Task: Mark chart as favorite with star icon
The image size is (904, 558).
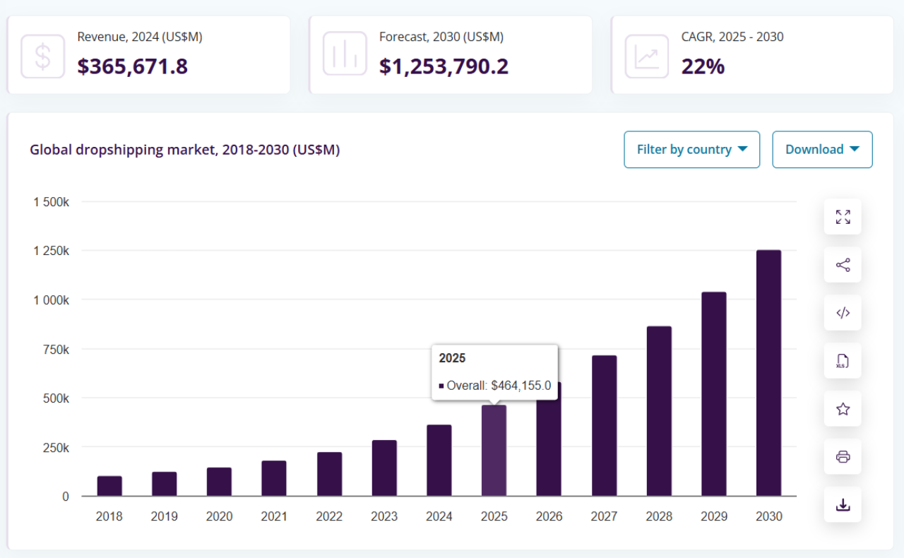Action: coord(843,409)
